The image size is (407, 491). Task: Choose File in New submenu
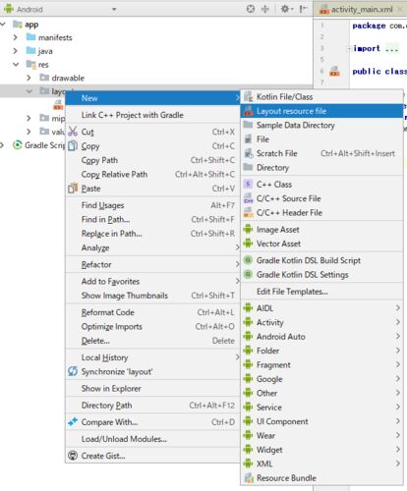[321, 139]
